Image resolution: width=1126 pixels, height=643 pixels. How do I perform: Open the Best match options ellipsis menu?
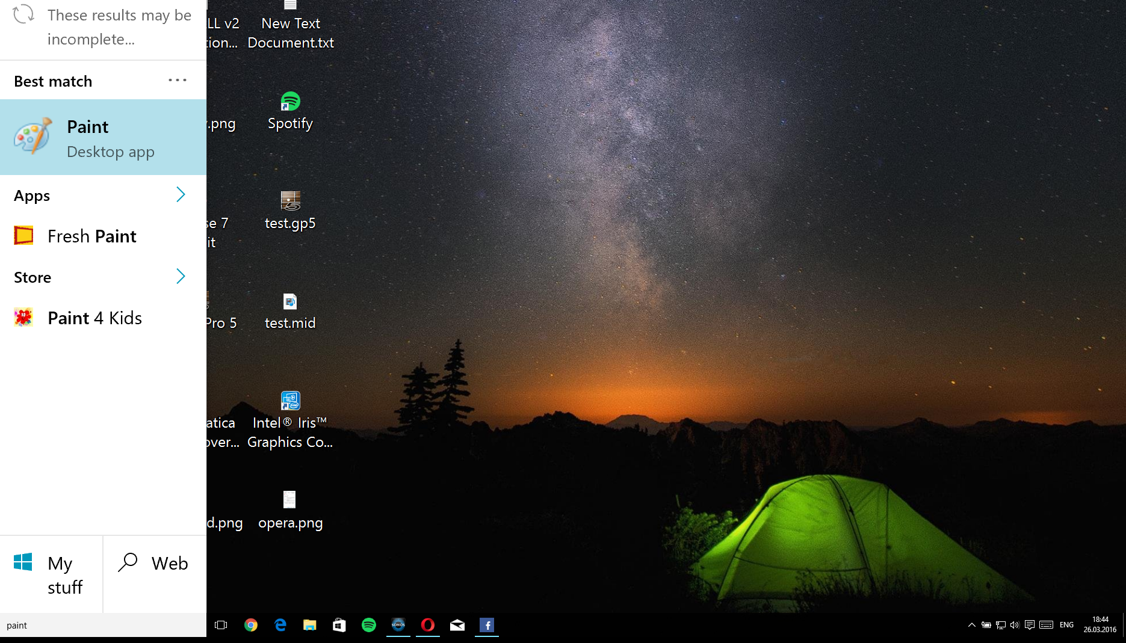tap(178, 80)
